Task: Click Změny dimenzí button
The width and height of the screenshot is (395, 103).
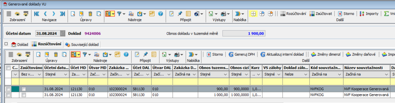Action: [x=326, y=54]
